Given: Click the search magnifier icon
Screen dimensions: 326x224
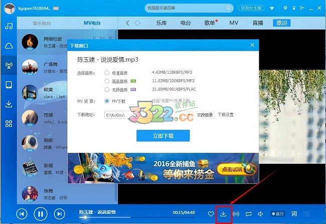Looking at the screenshot, I should tap(228, 8).
